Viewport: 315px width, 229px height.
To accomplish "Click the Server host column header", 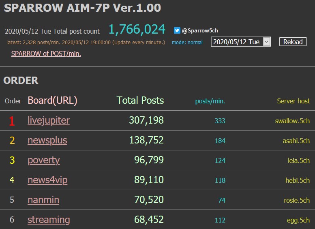I will pyautogui.click(x=293, y=101).
